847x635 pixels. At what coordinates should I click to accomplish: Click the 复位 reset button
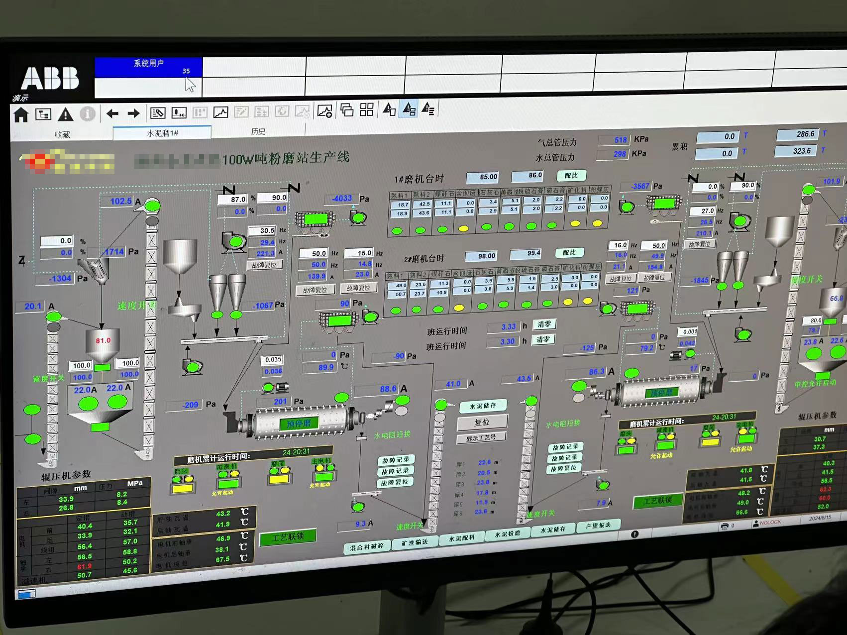pyautogui.click(x=481, y=422)
